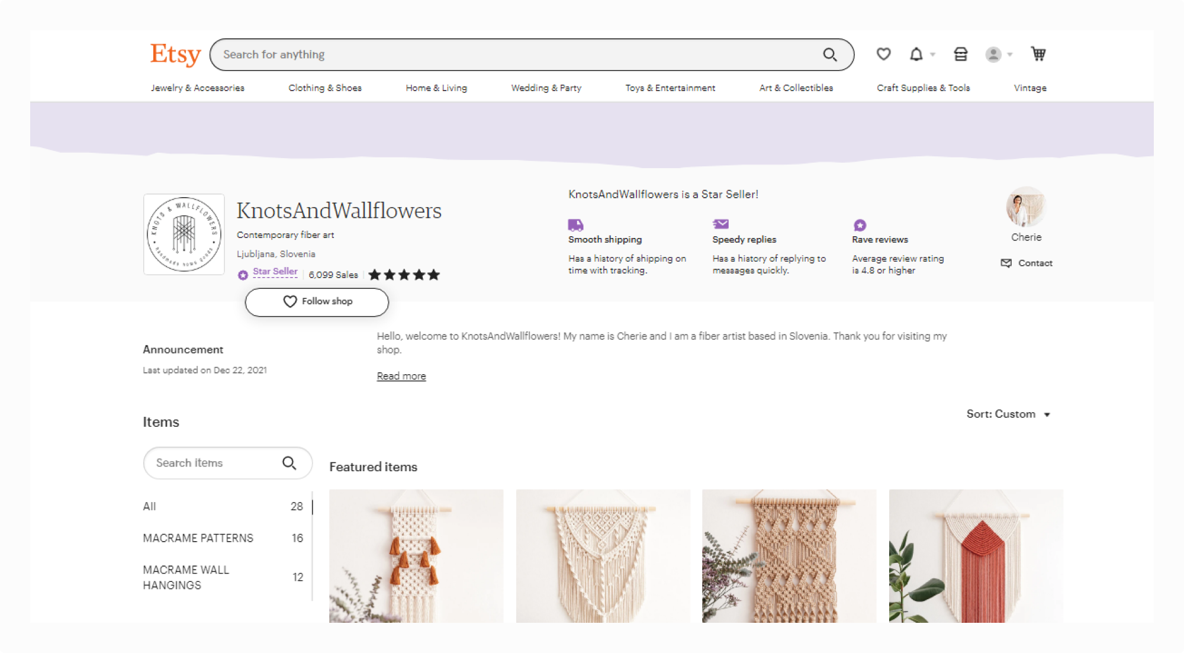This screenshot has height=653, width=1184.
Task: Click 6,099 Sales text
Action: 333,275
